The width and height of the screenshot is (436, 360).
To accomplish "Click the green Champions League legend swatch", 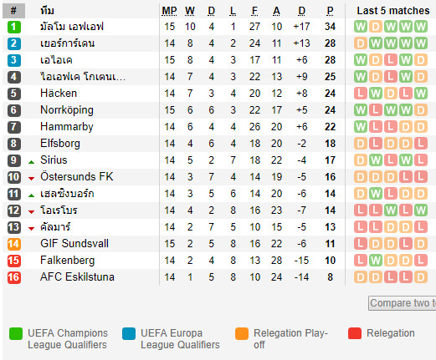I will [16, 333].
